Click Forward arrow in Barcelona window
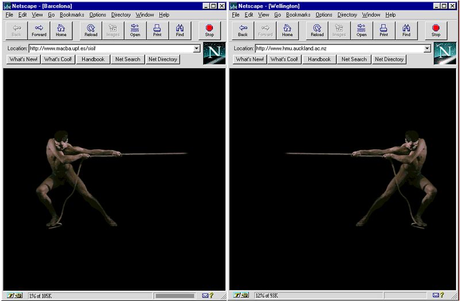Viewport: 460px width, 301px height. [39, 30]
